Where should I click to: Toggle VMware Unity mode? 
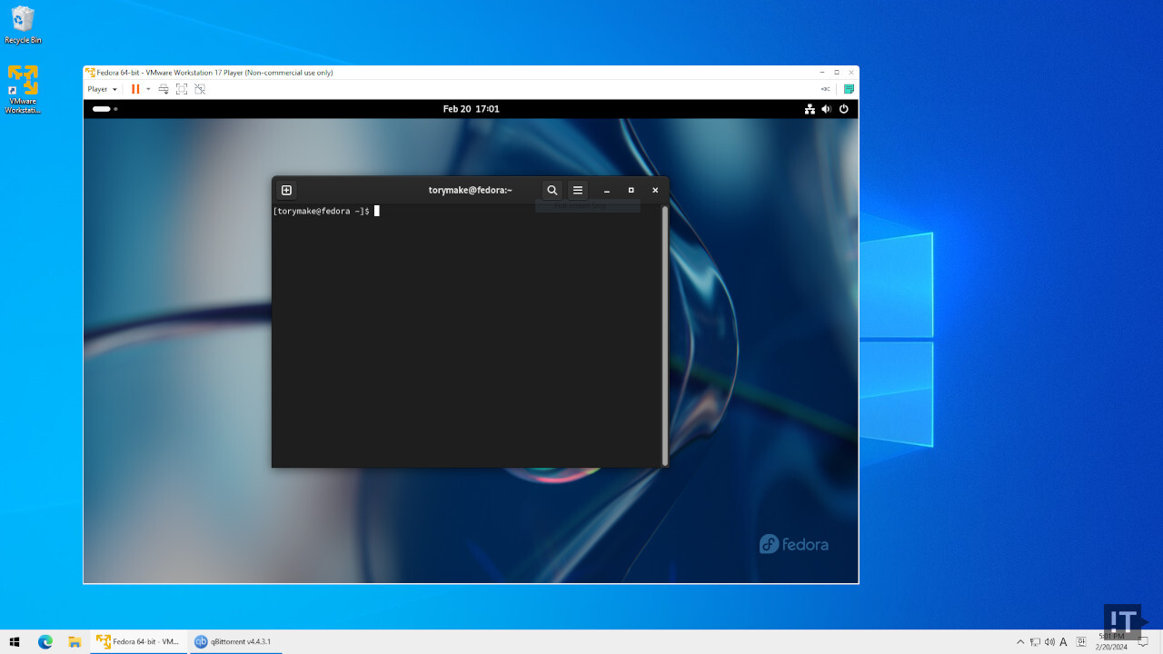200,89
